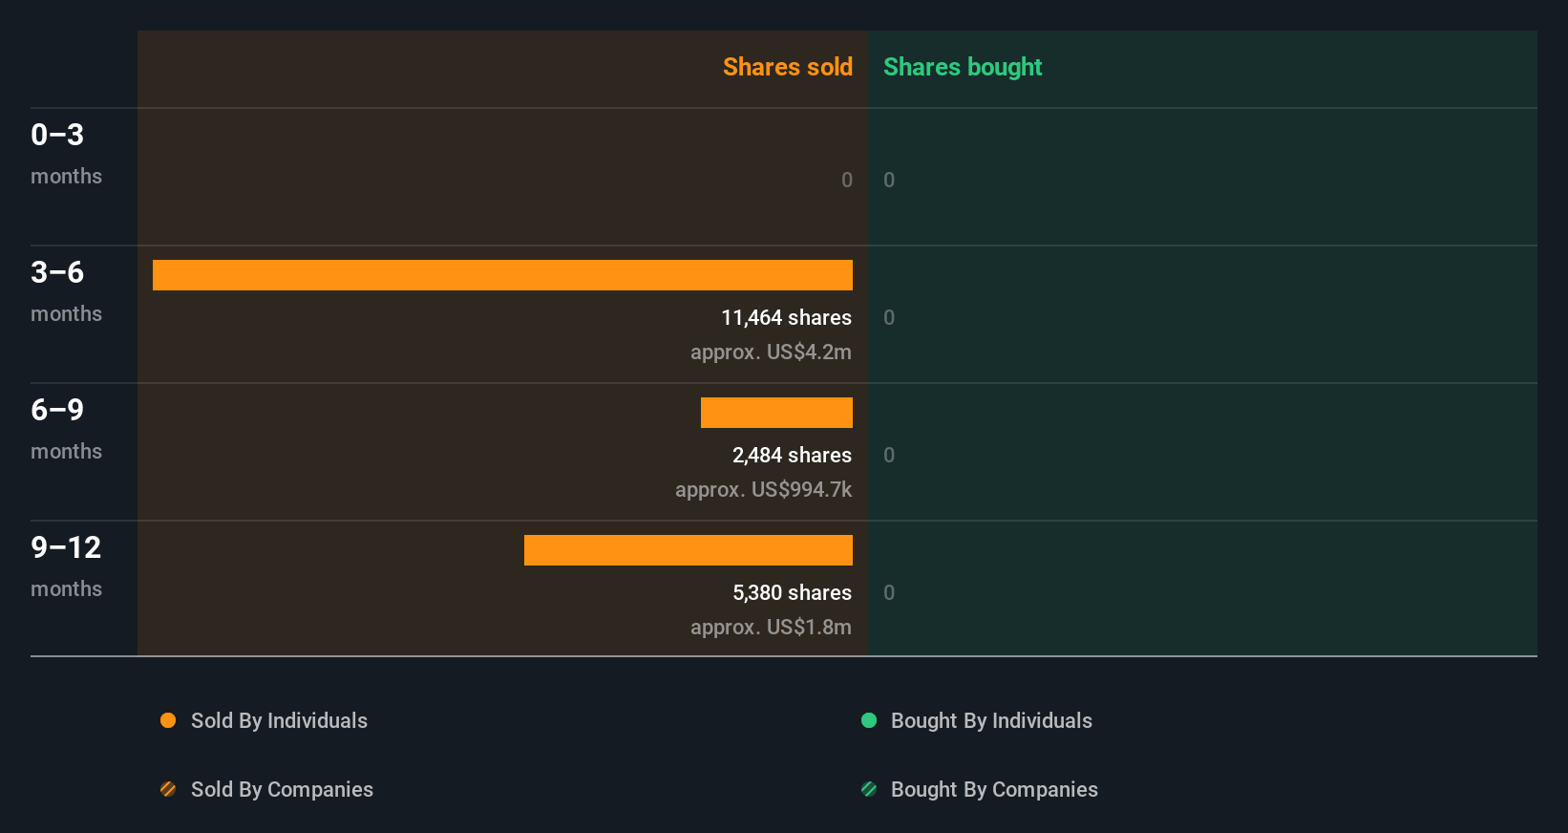Click the 6–9 months row label
This screenshot has height=833, width=1568.
(66, 429)
